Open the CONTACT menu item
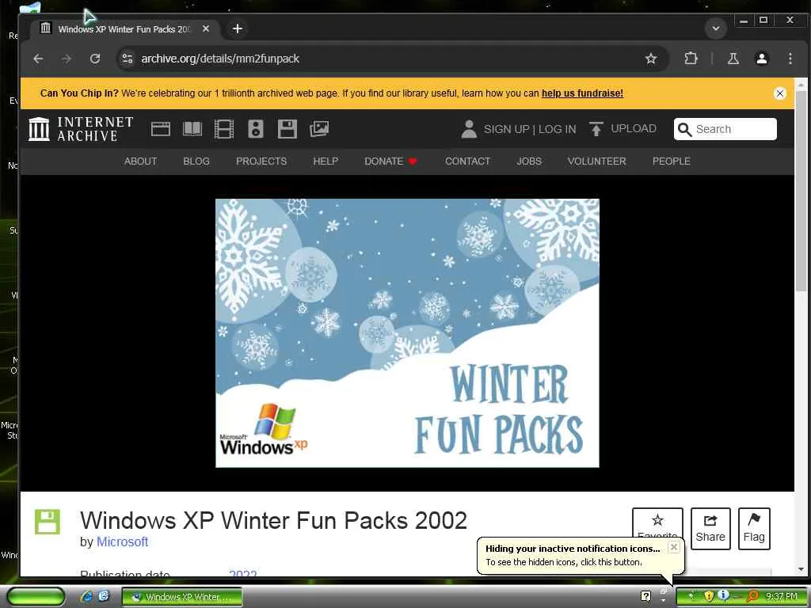The image size is (811, 608). click(467, 161)
